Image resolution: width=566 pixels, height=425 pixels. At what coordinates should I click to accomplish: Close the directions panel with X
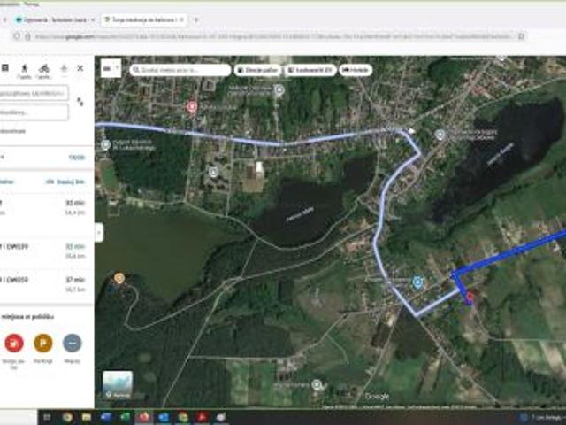click(80, 68)
